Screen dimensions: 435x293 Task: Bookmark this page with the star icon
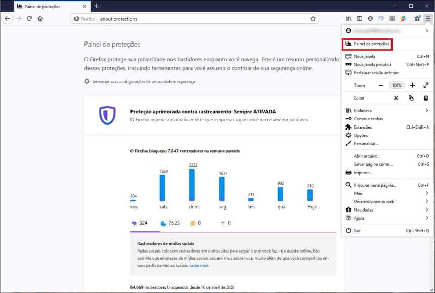coord(313,19)
